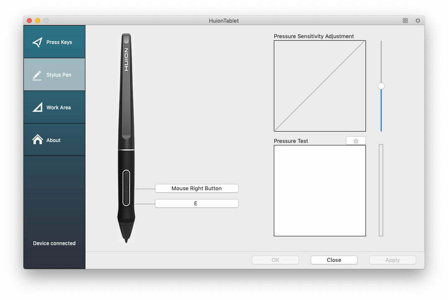448x300 pixels.
Task: Open the settings gear in title bar
Action: coord(418,21)
